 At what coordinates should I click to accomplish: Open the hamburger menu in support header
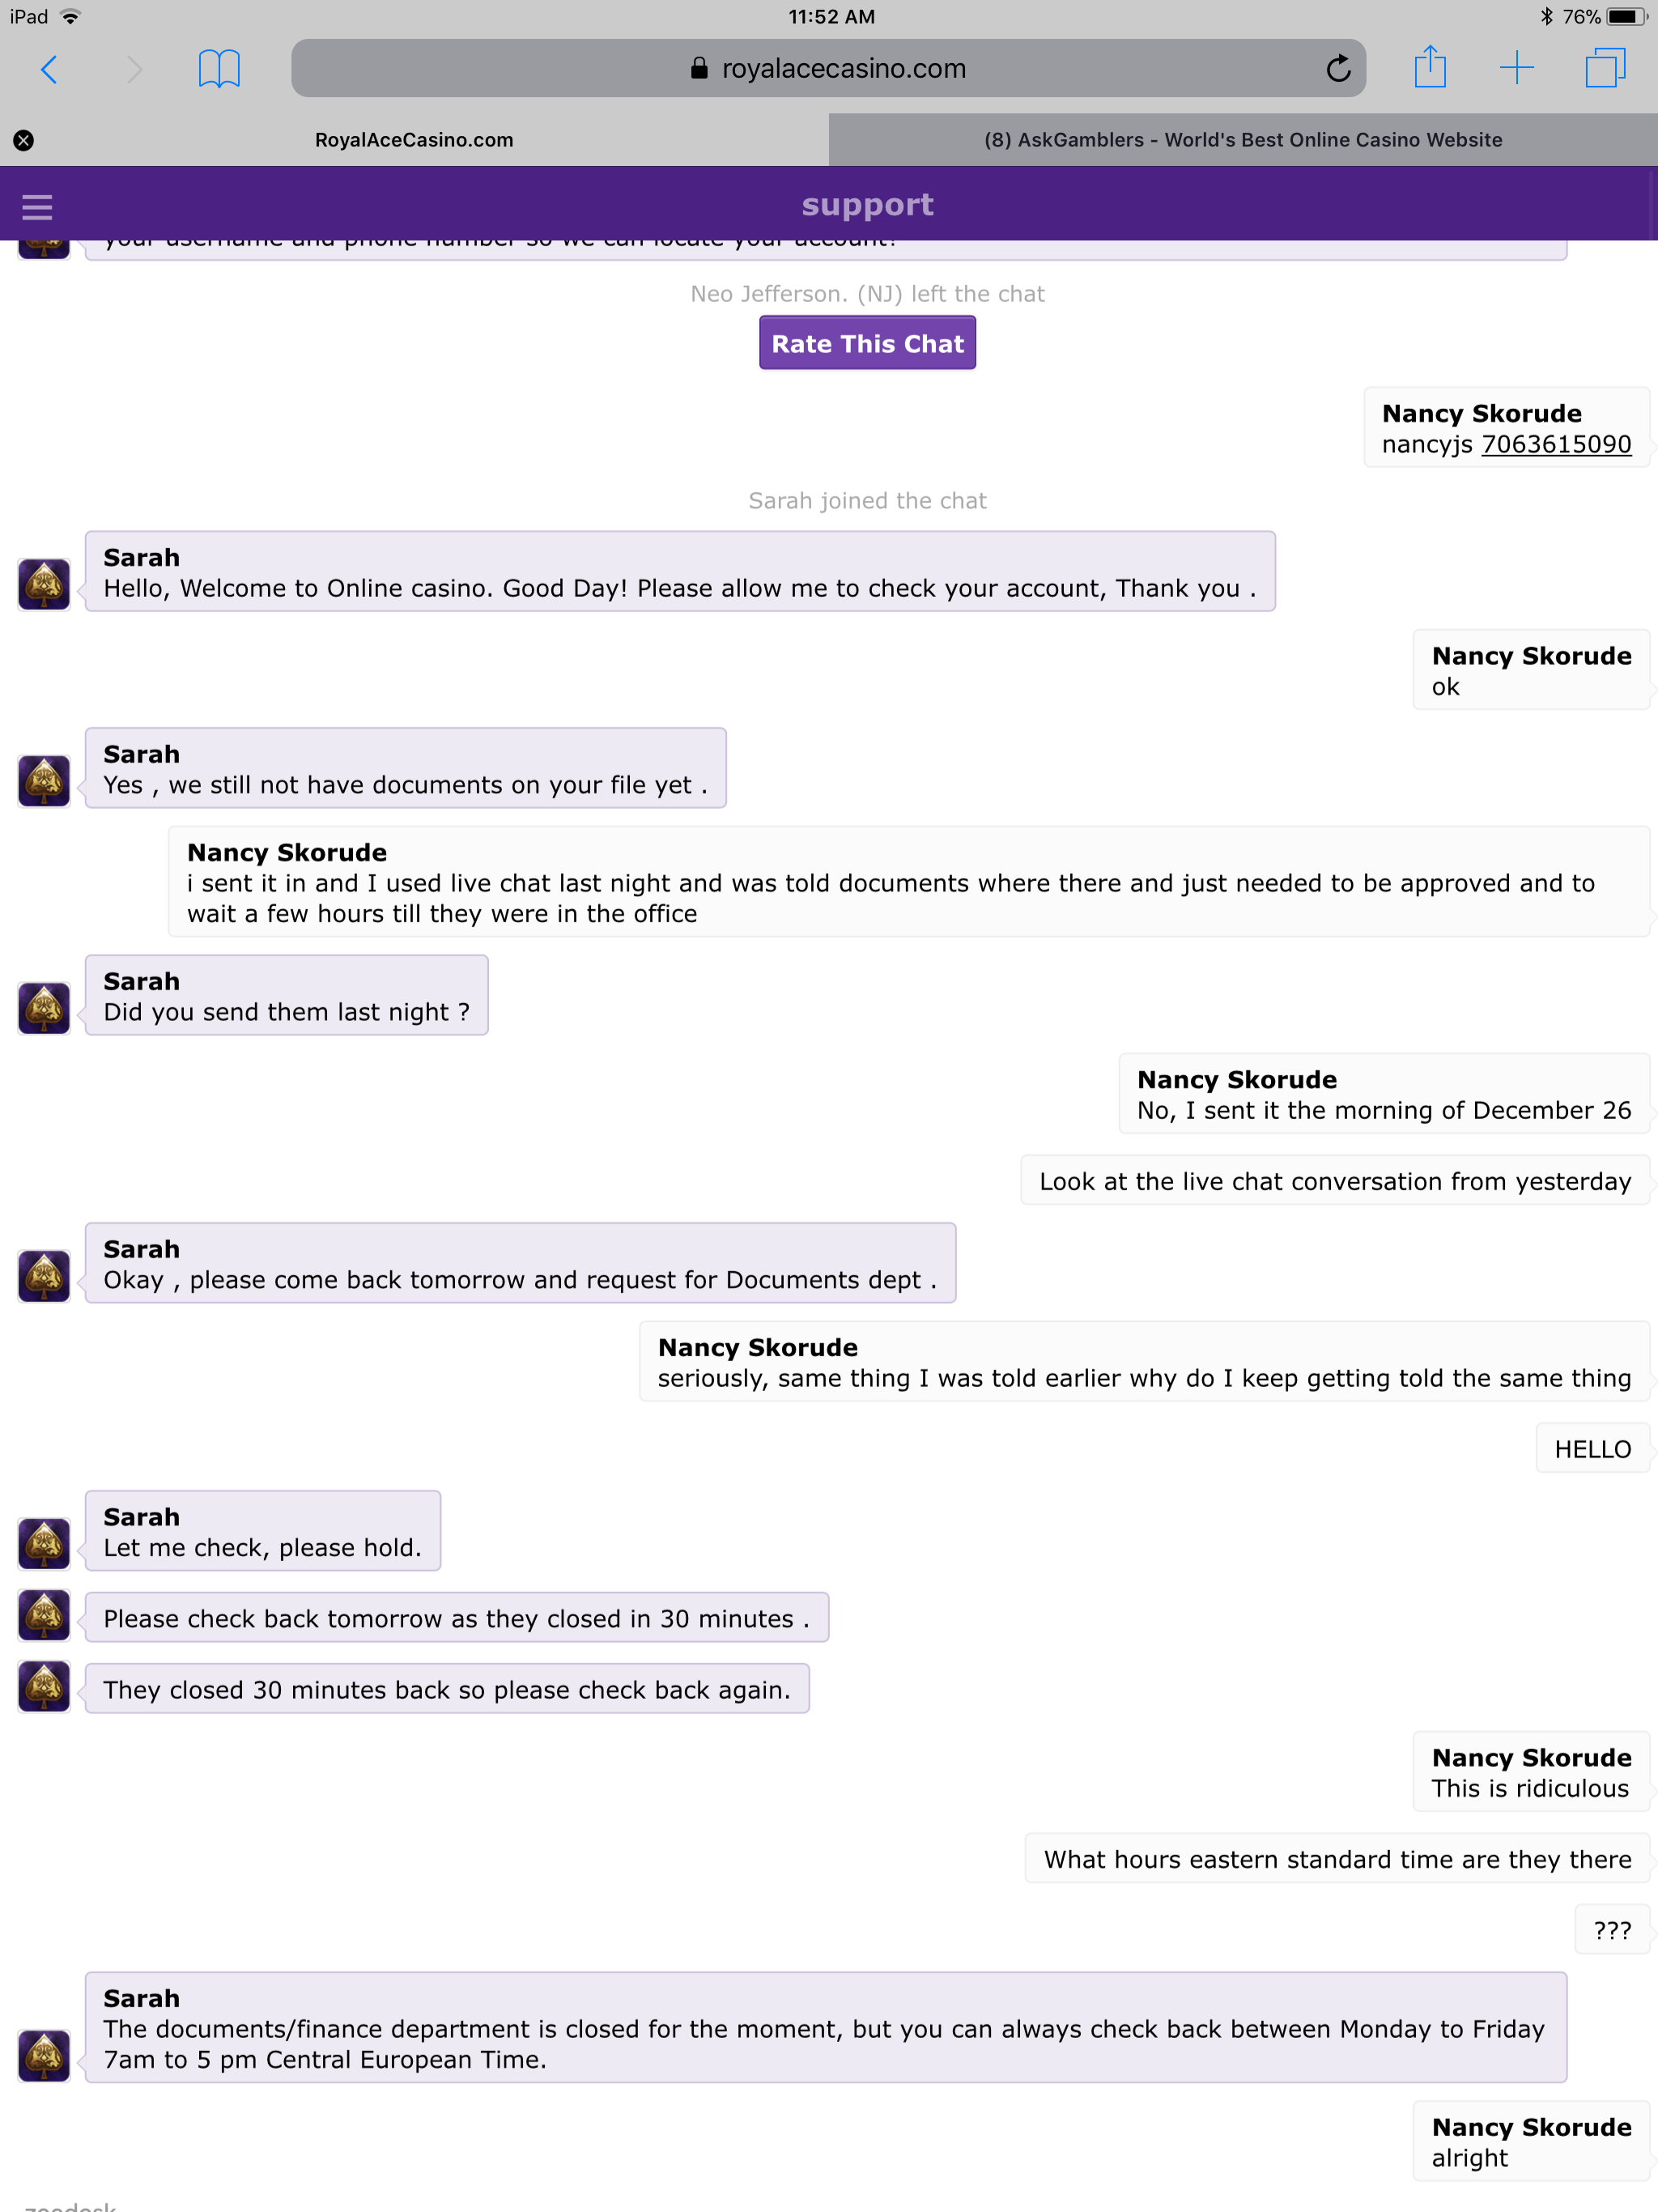[37, 207]
